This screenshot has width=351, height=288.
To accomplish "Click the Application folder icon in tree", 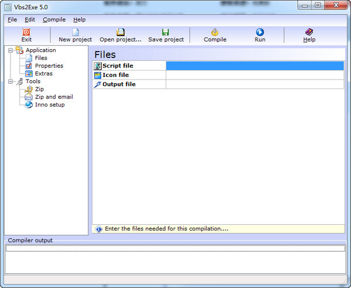I will pos(19,50).
